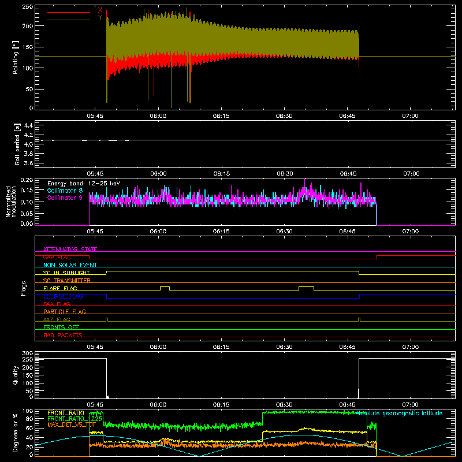Click the 4.4 value on Roll period axis
The image size is (462, 462).
tap(28, 125)
